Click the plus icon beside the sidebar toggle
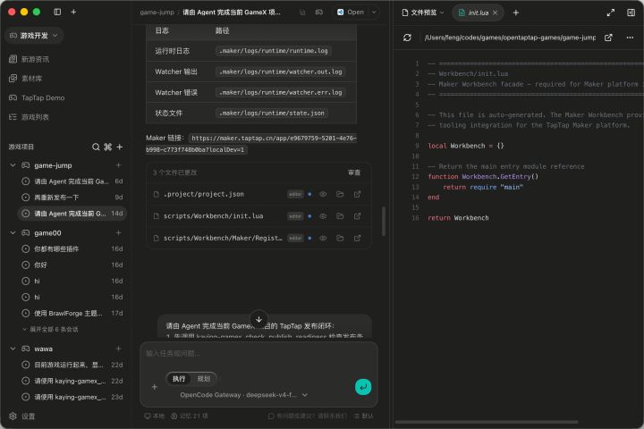 pos(73,12)
